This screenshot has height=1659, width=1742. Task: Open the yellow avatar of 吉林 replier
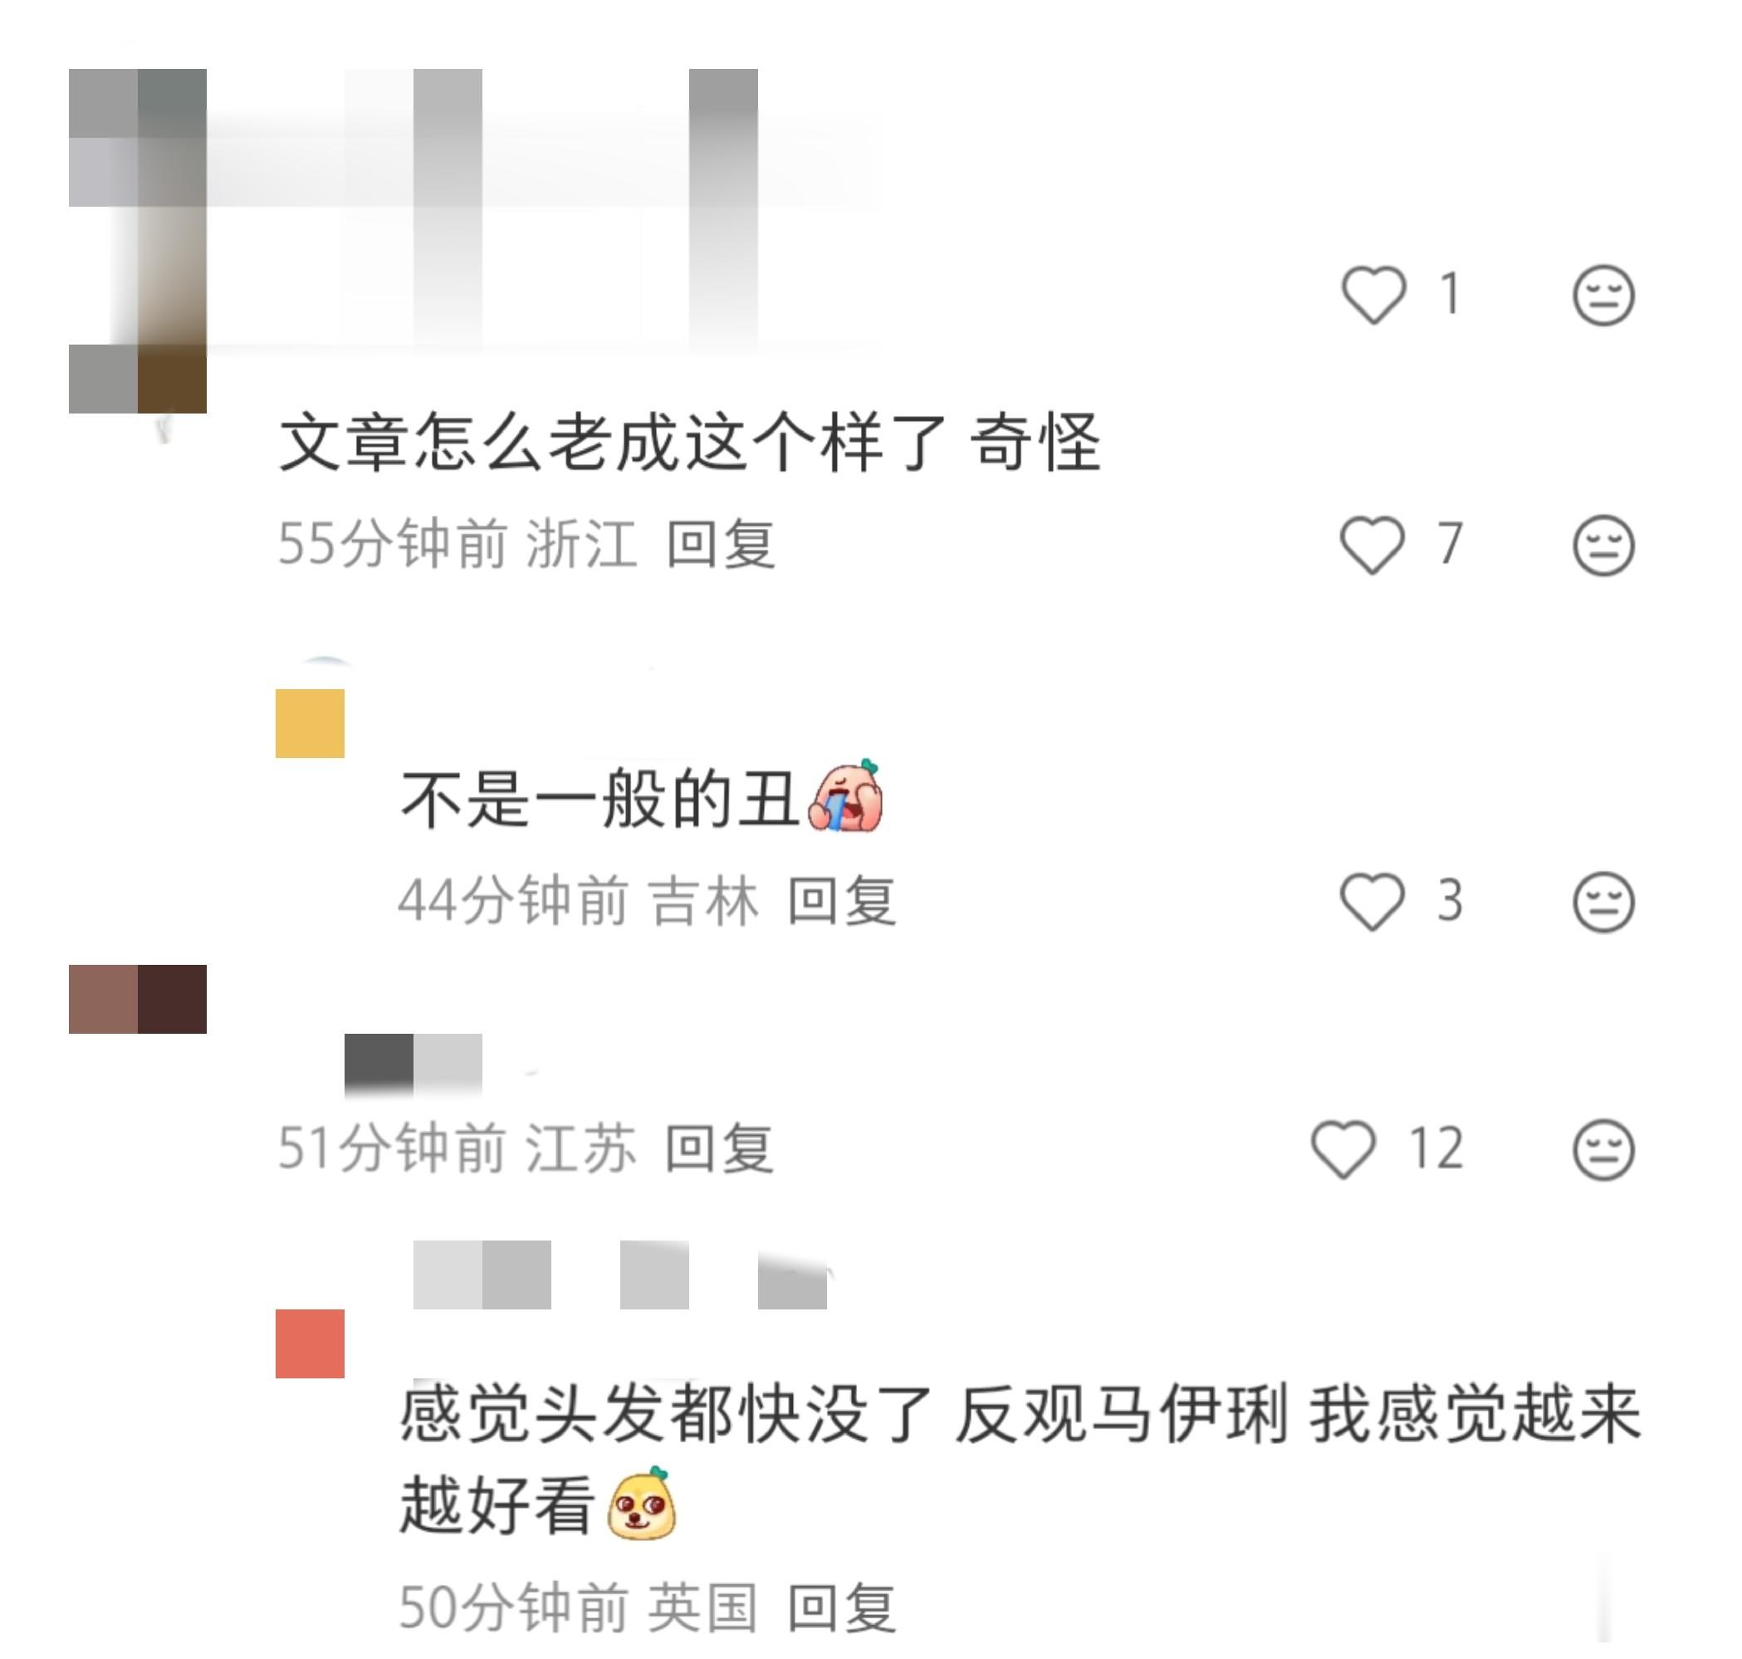[310, 722]
